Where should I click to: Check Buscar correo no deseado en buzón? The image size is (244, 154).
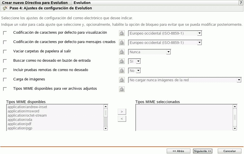tap(5, 61)
